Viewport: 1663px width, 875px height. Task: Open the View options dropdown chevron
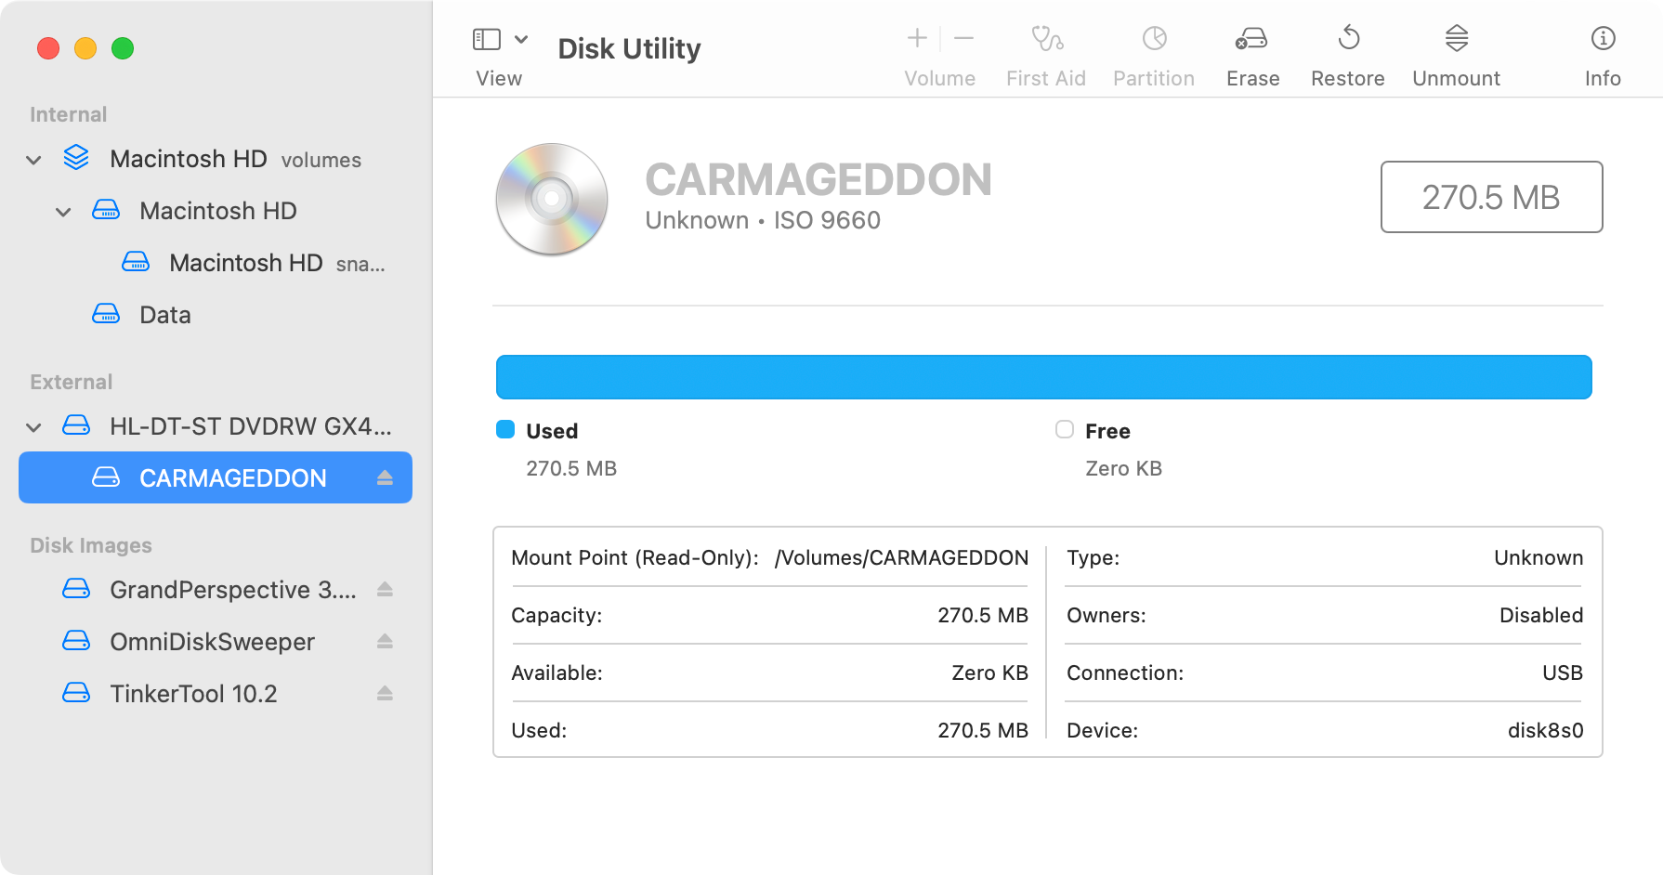pos(521,39)
